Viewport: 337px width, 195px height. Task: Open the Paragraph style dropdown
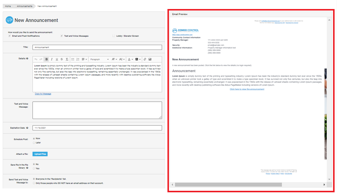pyautogui.click(x=99, y=59)
